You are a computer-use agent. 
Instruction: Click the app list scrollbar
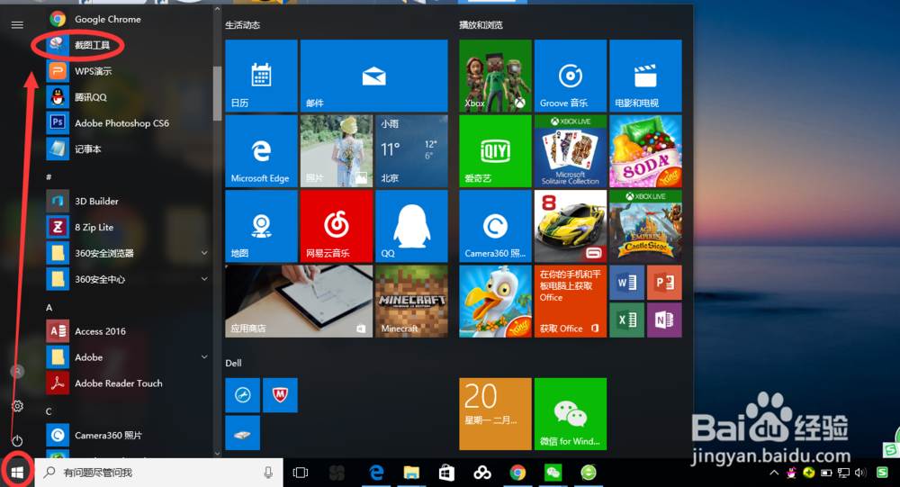(x=217, y=94)
